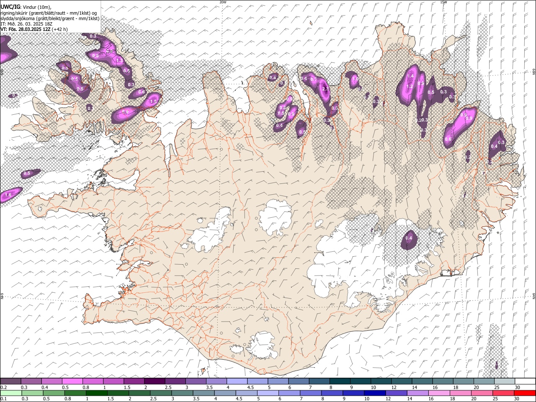Pick the 25 pale grey snow legend swatch
The width and height of the screenshot is (536, 402).
504,381
